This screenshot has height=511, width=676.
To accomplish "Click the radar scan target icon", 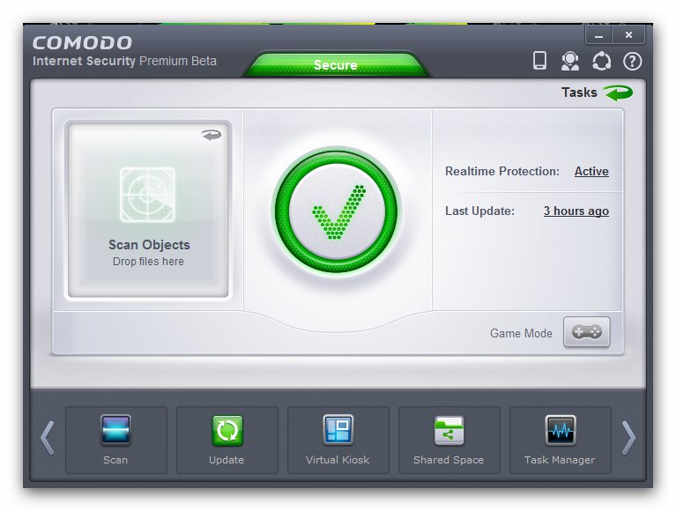I will pyautogui.click(x=147, y=195).
